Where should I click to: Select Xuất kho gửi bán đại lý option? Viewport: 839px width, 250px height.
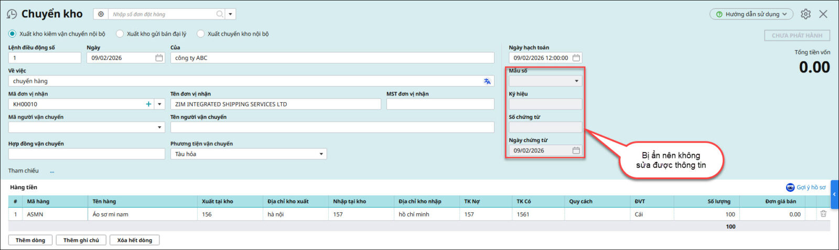120,34
